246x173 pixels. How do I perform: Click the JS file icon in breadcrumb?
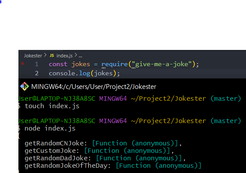[52, 56]
